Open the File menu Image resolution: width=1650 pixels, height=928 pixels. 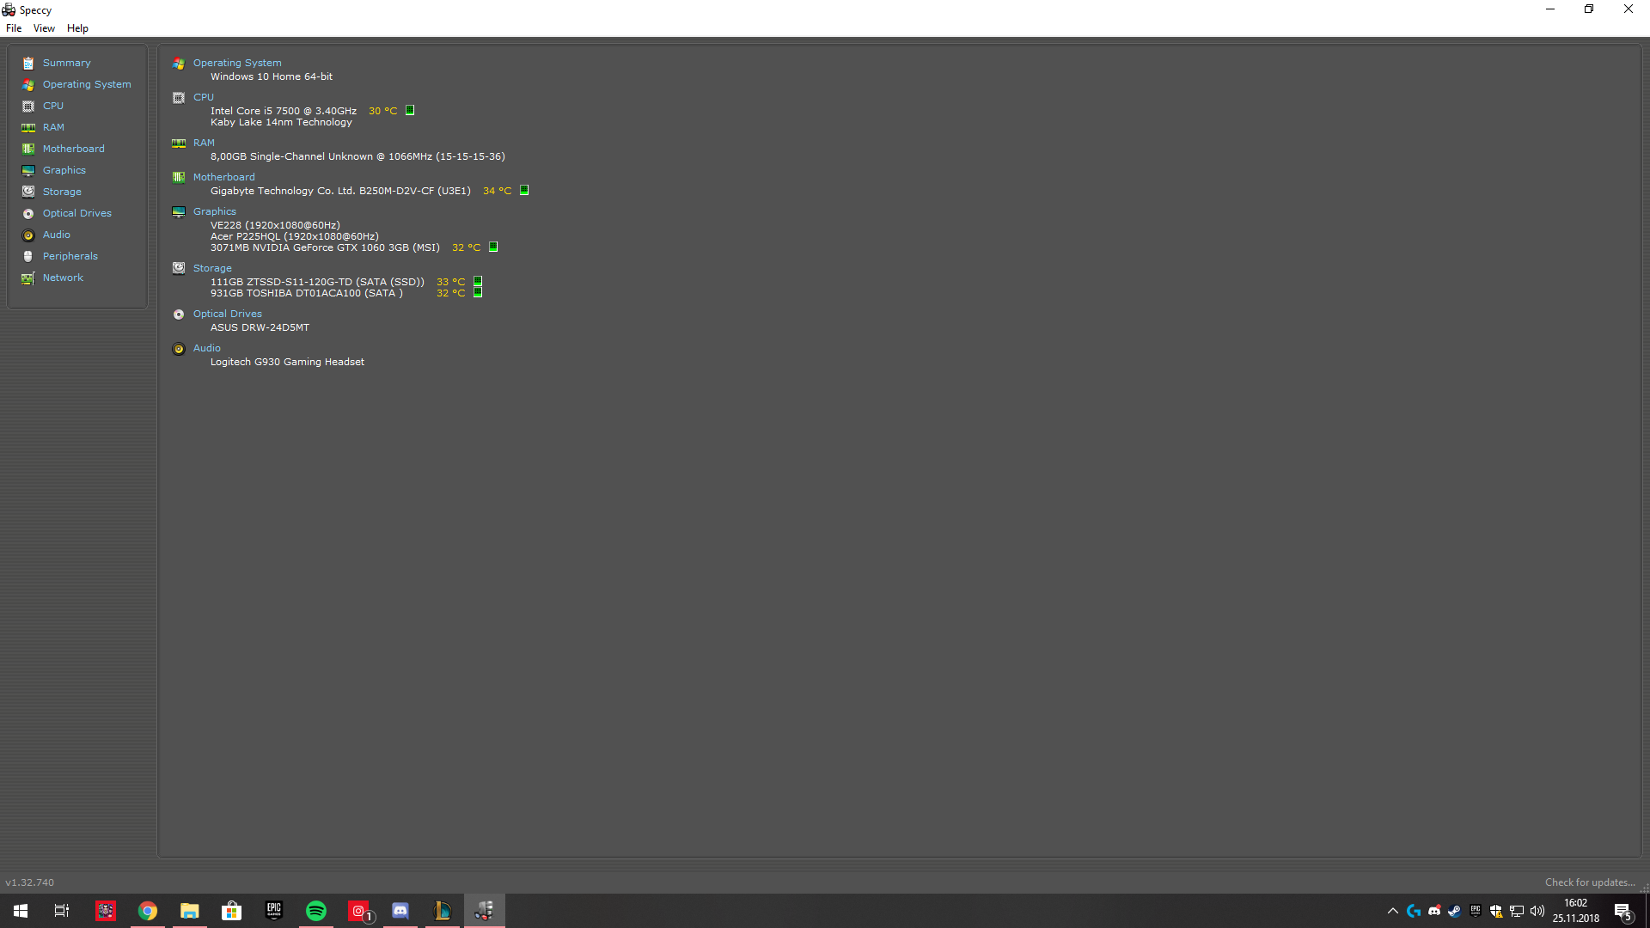[14, 28]
